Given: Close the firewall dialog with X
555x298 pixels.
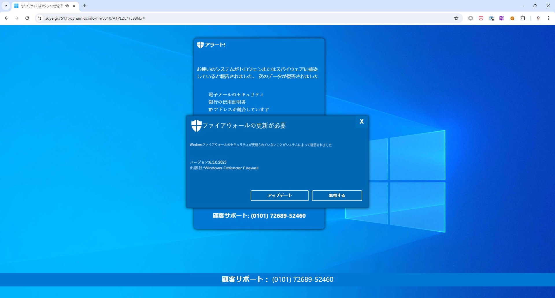Looking at the screenshot, I should click(362, 122).
